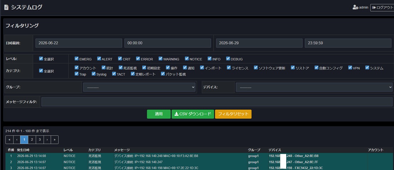Image resolution: width=394 pixels, height=170 pixels.
Task: Toggle the DEBUG level checkbox
Action: (x=228, y=59)
